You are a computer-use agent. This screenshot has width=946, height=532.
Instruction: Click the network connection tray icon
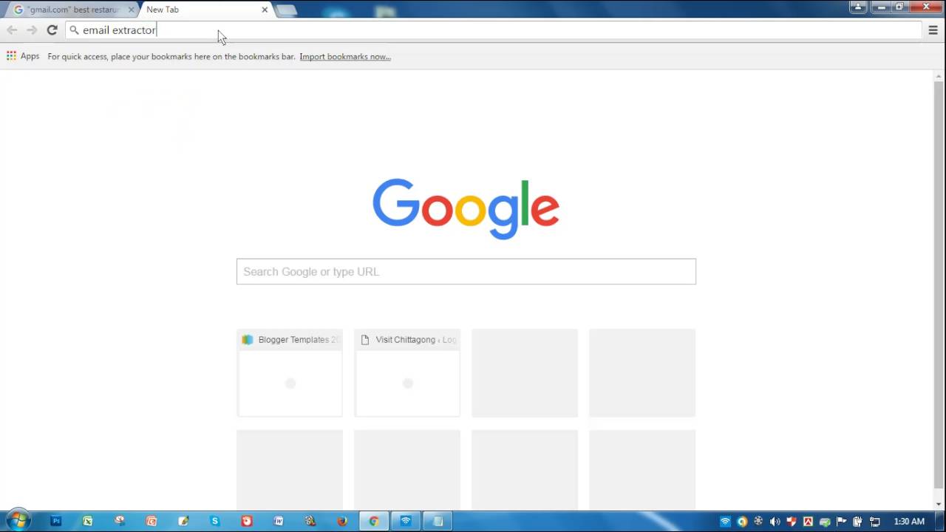pos(874,522)
